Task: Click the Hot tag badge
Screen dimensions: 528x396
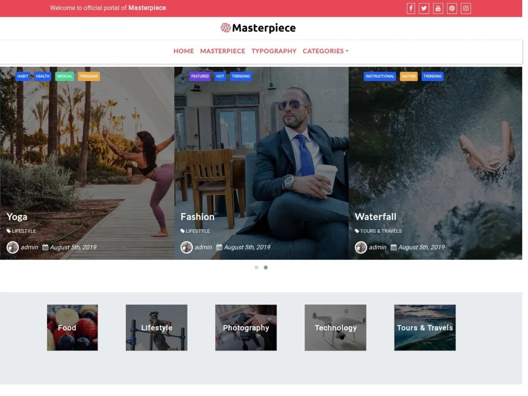Action: (220, 76)
